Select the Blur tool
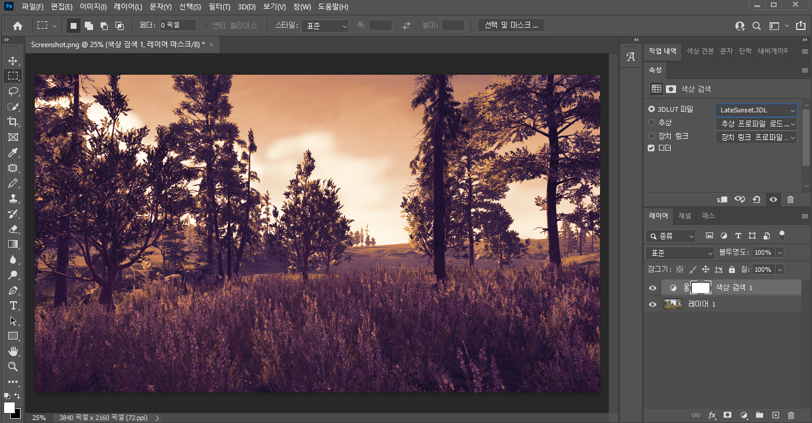This screenshot has height=423, width=812. click(x=13, y=259)
